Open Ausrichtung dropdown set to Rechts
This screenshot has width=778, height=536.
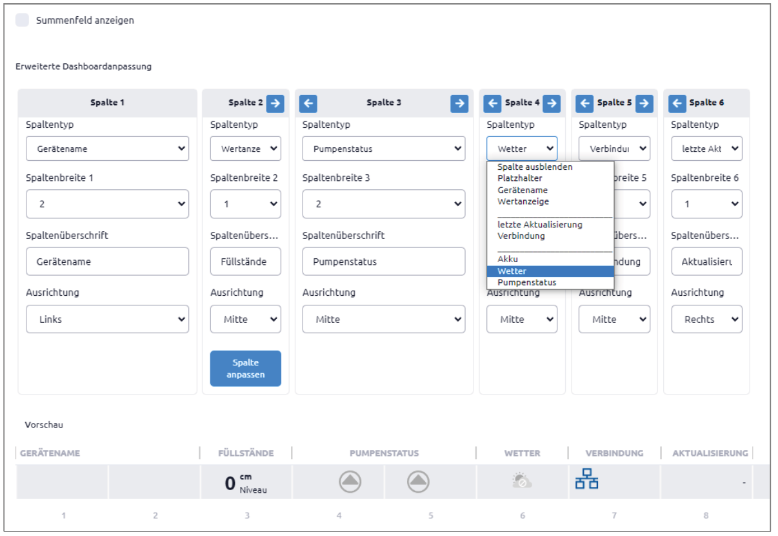pyautogui.click(x=706, y=319)
